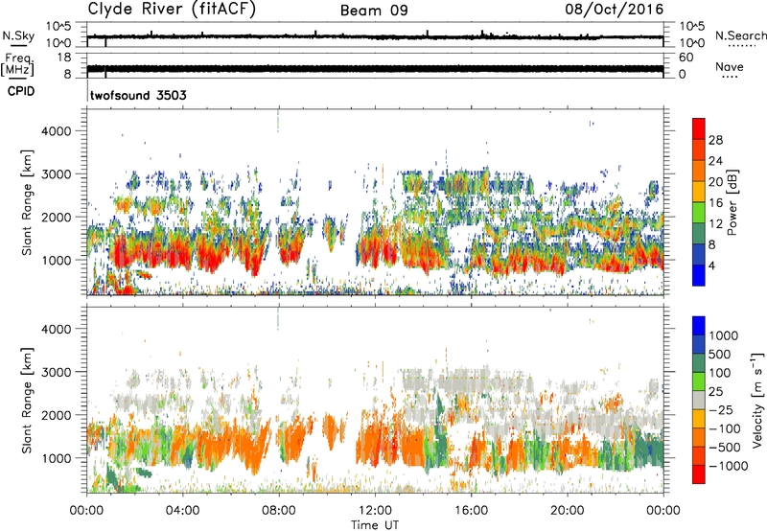Click the '12:00' time axis label
Screen dimensions: 767x531
tap(375, 511)
